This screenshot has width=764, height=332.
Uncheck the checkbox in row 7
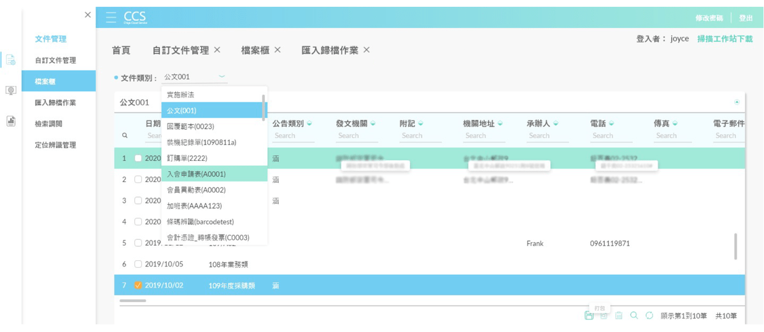[138, 286]
